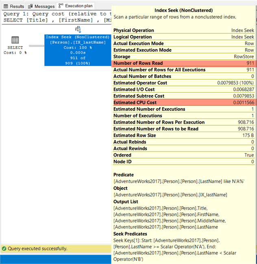Click the Messages tab icon

click(30, 7)
